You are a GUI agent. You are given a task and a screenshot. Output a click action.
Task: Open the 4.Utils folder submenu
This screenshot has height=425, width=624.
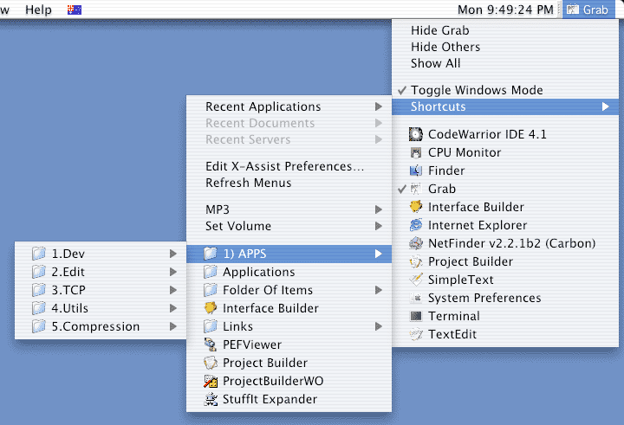69,308
